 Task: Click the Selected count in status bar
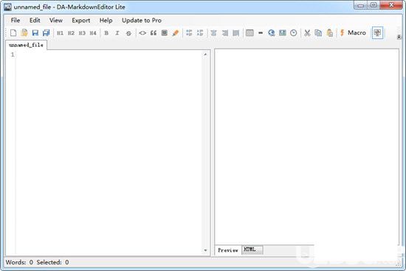(52, 262)
